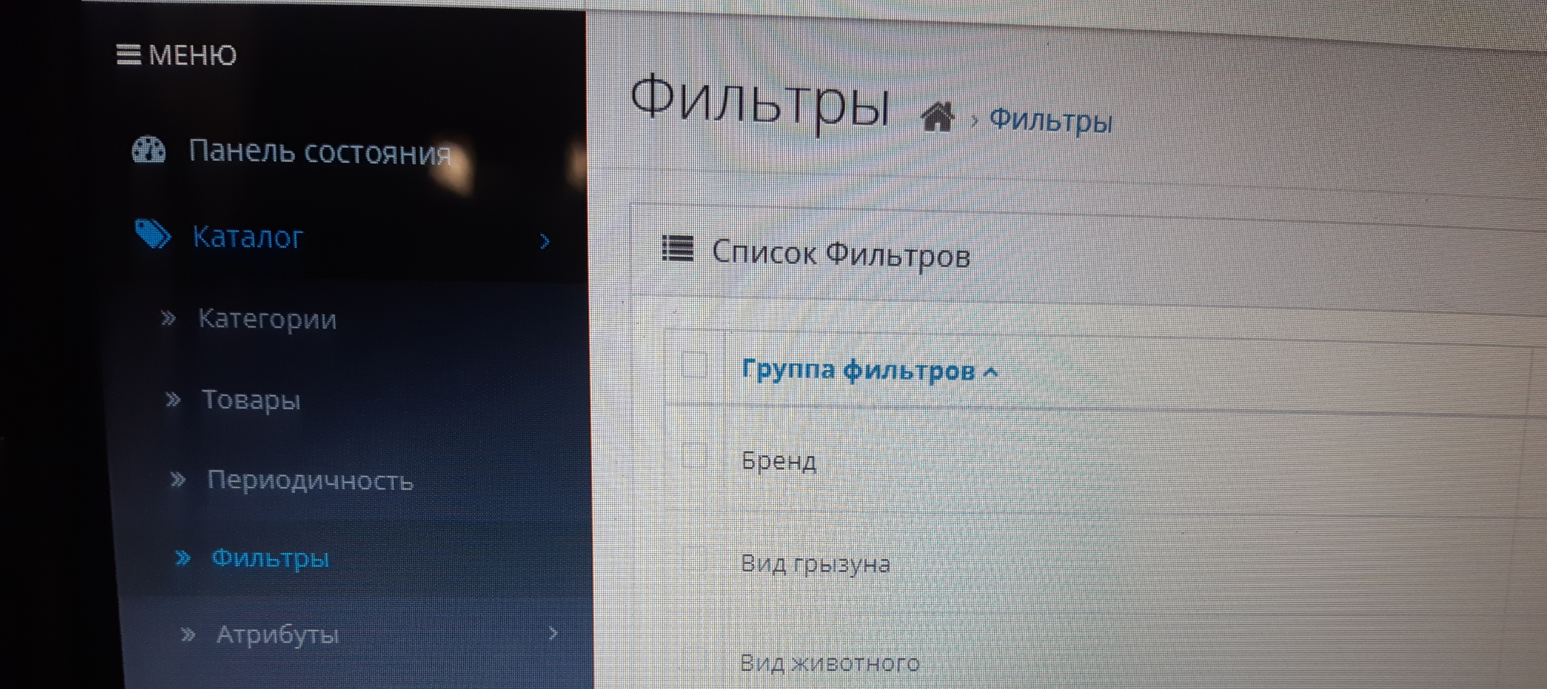
Task: Check the box for Бренд row
Action: (694, 455)
